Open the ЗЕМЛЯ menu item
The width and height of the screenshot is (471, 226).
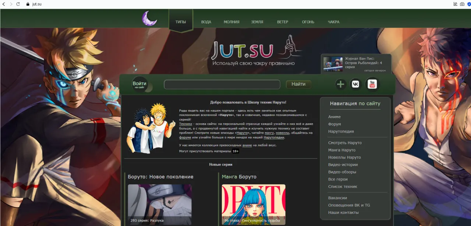point(257,22)
